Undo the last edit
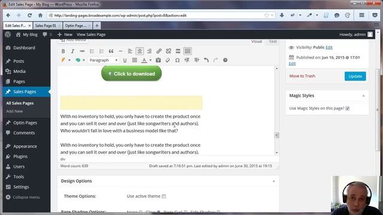This screenshot has width=383, height=215. [206, 60]
